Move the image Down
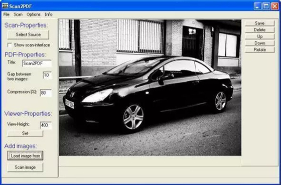281x185 pixels. click(260, 43)
